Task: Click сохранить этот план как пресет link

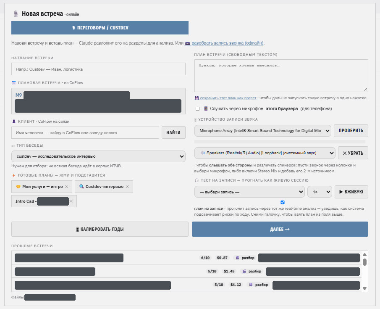Action: coord(228,98)
